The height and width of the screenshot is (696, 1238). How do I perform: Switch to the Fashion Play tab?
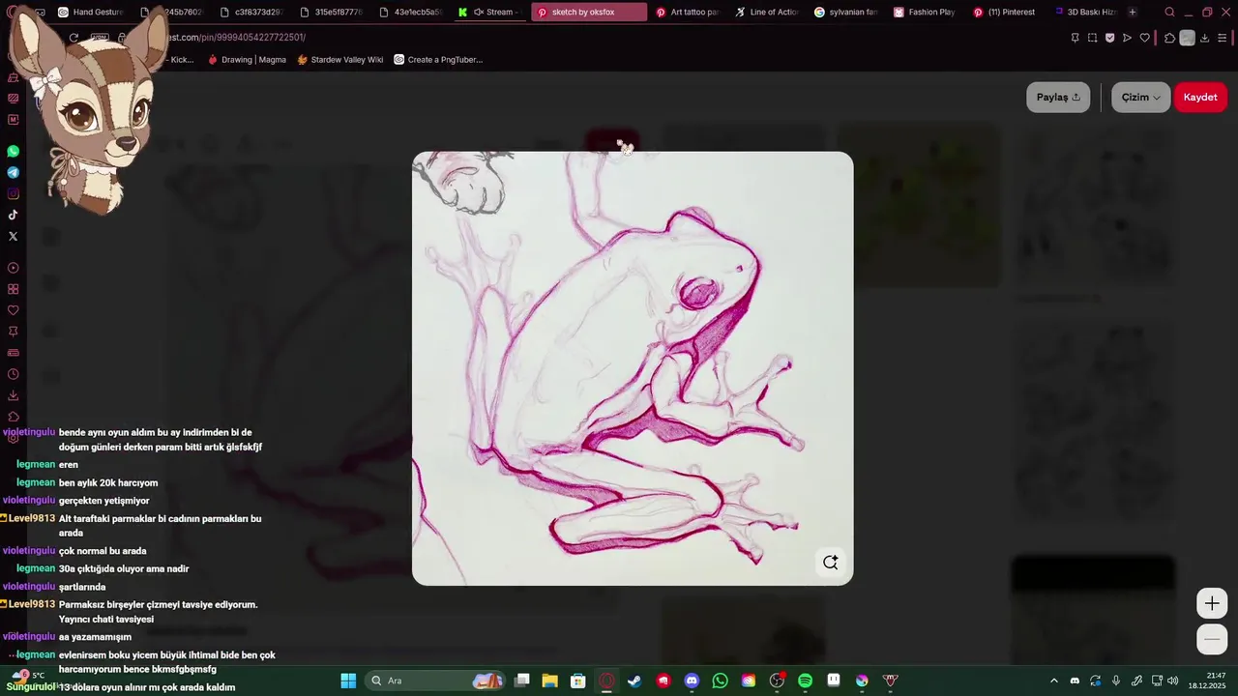pos(926,13)
